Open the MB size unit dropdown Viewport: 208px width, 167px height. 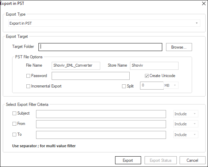[x=171, y=85]
